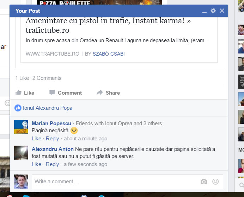Click the blue like reaction icon
Image resolution: width=244 pixels, height=197 pixels.
[x=18, y=108]
